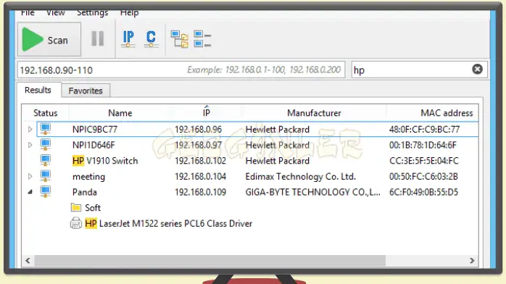Image resolution: width=506 pixels, height=284 pixels.
Task: Click Hewlett Packard cell in NPIC9BC77 row
Action: pyautogui.click(x=278, y=129)
